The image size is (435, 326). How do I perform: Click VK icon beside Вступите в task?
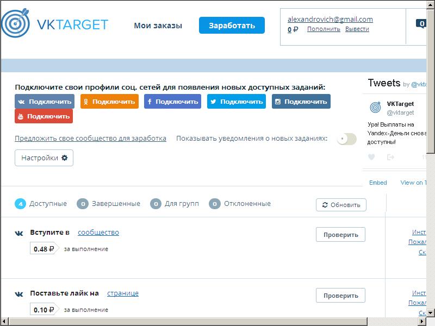(19, 233)
